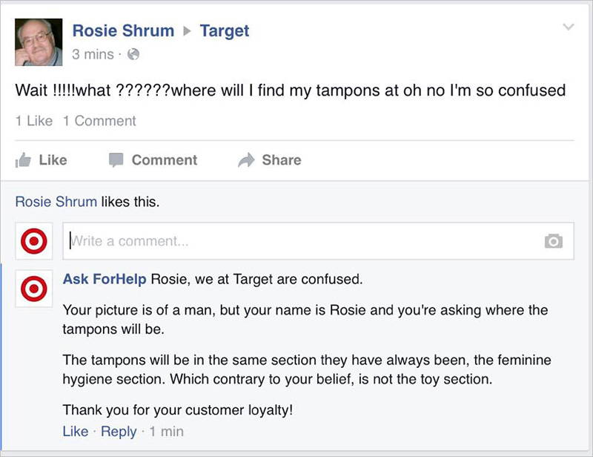Image resolution: width=593 pixels, height=457 pixels.
Task: Open the post options chevron dropdown
Action: pyautogui.click(x=569, y=27)
